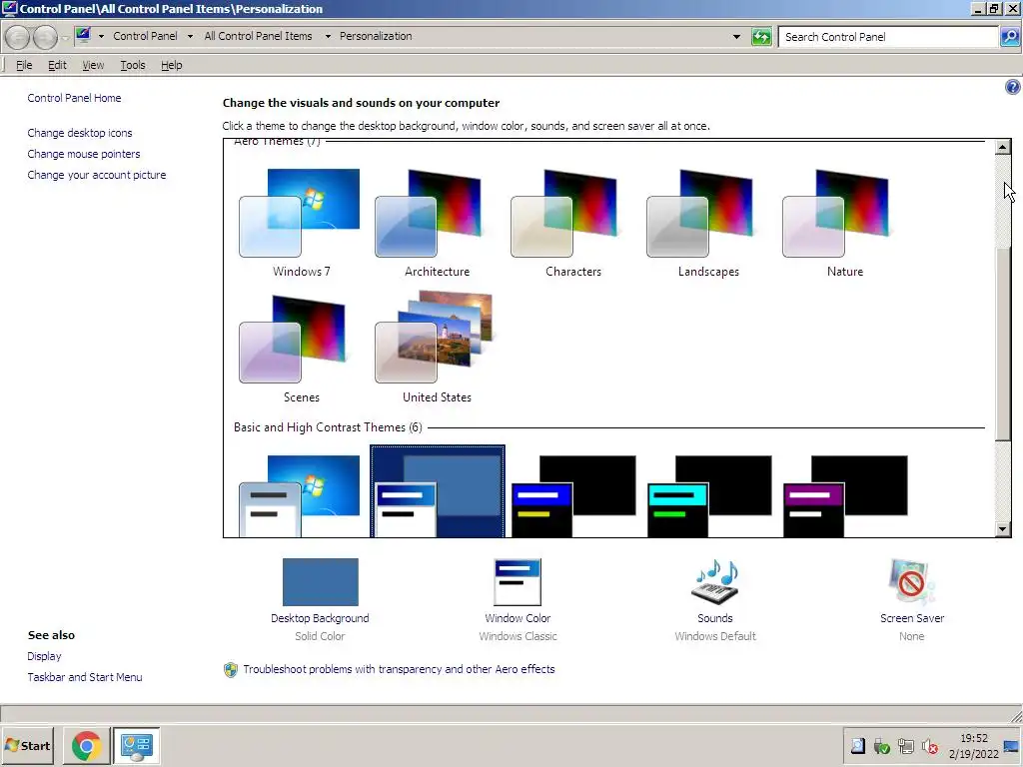The width and height of the screenshot is (1023, 767).
Task: Choose the high contrast theme with purple title bar
Action: [844, 495]
